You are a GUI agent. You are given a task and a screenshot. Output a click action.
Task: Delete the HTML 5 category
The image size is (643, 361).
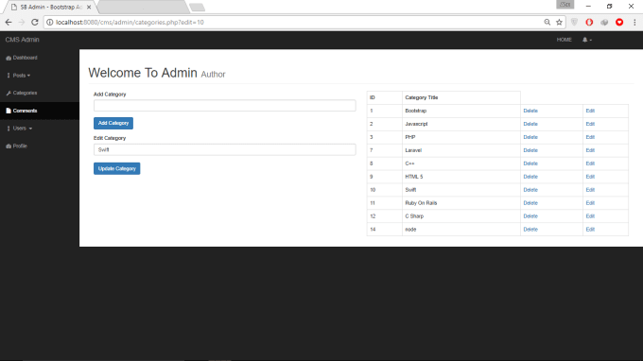click(530, 177)
